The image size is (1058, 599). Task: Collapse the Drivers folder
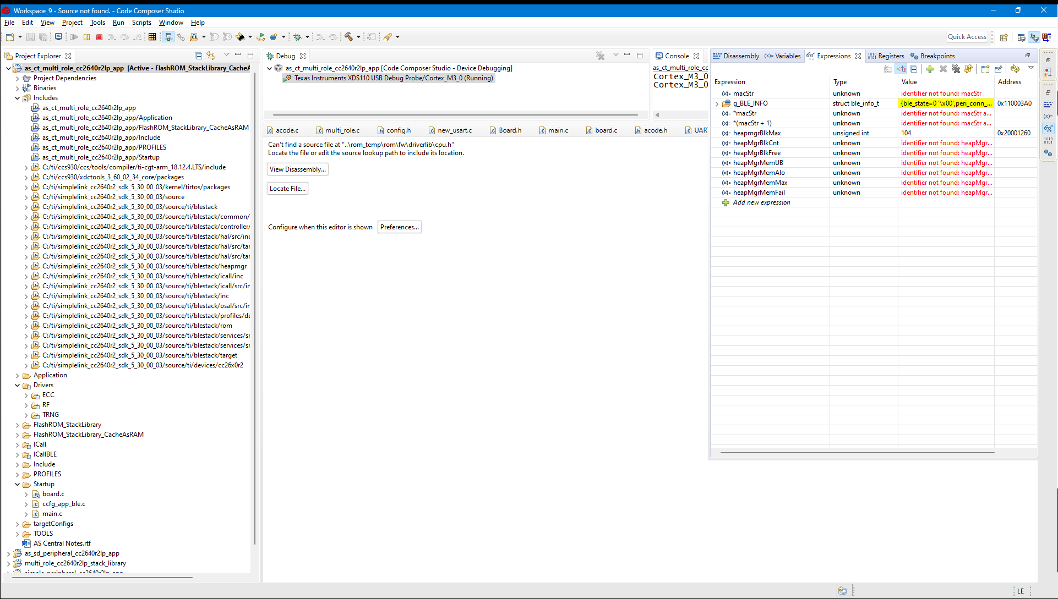click(x=18, y=385)
